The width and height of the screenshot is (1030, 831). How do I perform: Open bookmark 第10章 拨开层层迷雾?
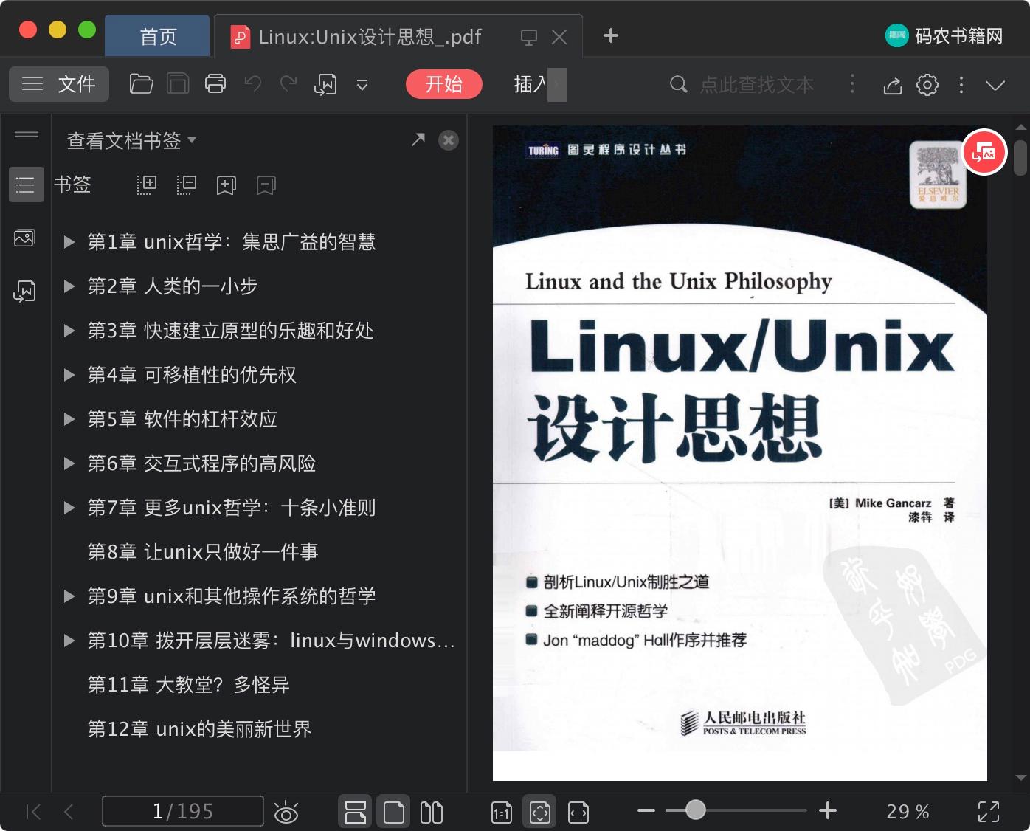point(271,641)
